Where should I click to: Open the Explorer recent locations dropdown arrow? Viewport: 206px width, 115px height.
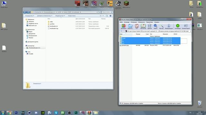(30, 12)
